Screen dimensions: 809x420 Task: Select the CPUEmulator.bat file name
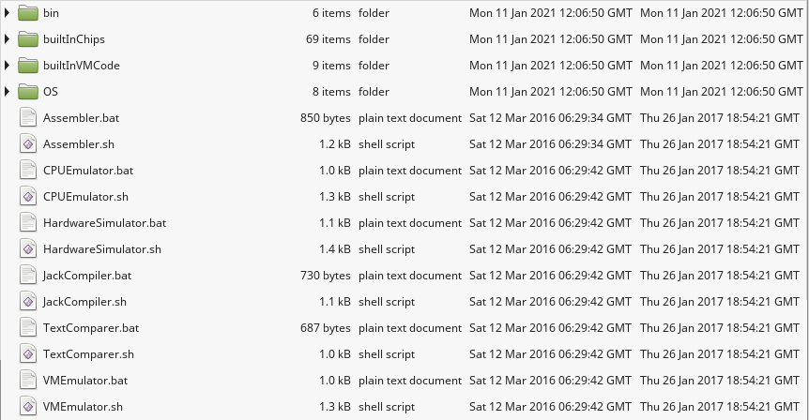coord(88,171)
